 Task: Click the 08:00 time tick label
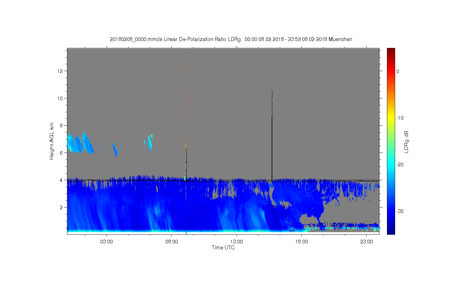172,242
